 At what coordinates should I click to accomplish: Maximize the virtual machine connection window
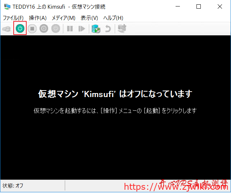point(199,6)
